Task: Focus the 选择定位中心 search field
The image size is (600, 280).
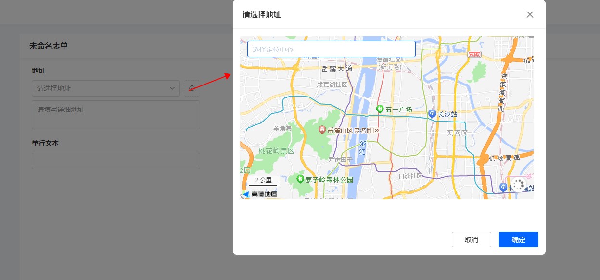Action: (331, 49)
